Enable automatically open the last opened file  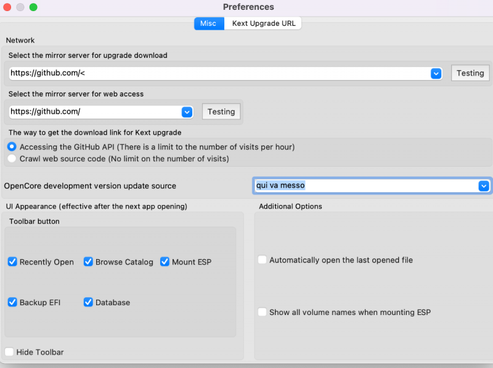point(263,260)
